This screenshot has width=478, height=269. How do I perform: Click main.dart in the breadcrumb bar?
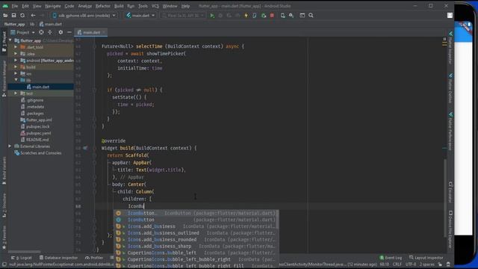[50, 24]
